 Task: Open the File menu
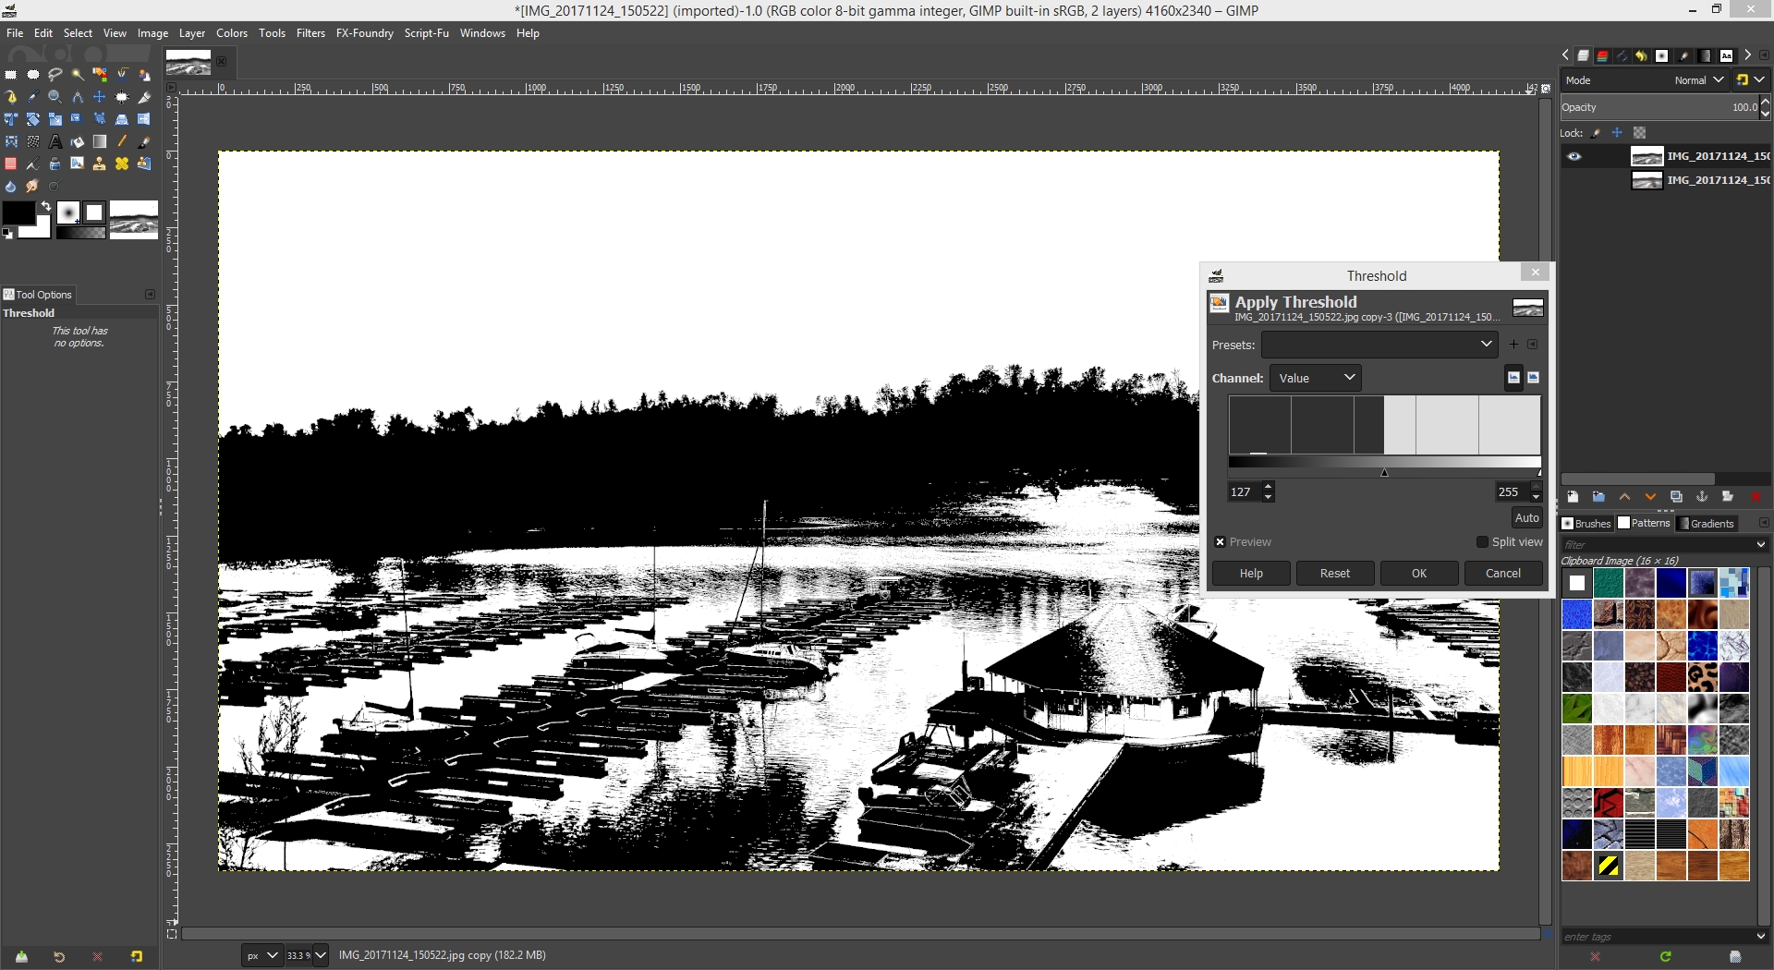pyautogui.click(x=15, y=33)
